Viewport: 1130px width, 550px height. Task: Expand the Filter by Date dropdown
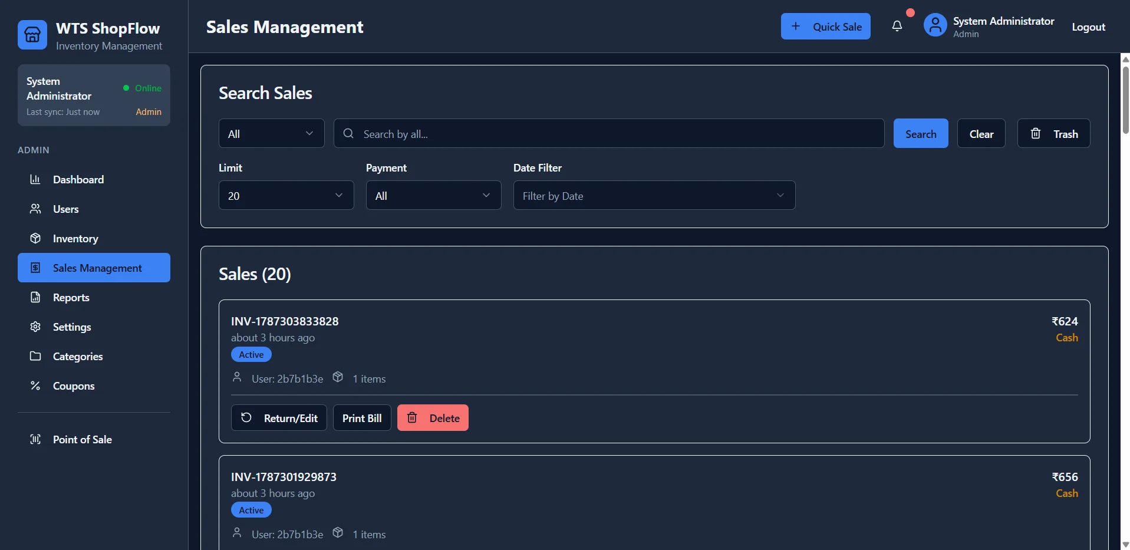point(654,195)
